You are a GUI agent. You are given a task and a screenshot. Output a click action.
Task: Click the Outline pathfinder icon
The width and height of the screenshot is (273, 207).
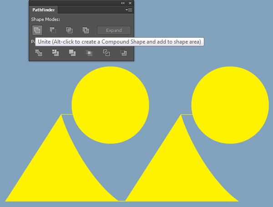106,53
